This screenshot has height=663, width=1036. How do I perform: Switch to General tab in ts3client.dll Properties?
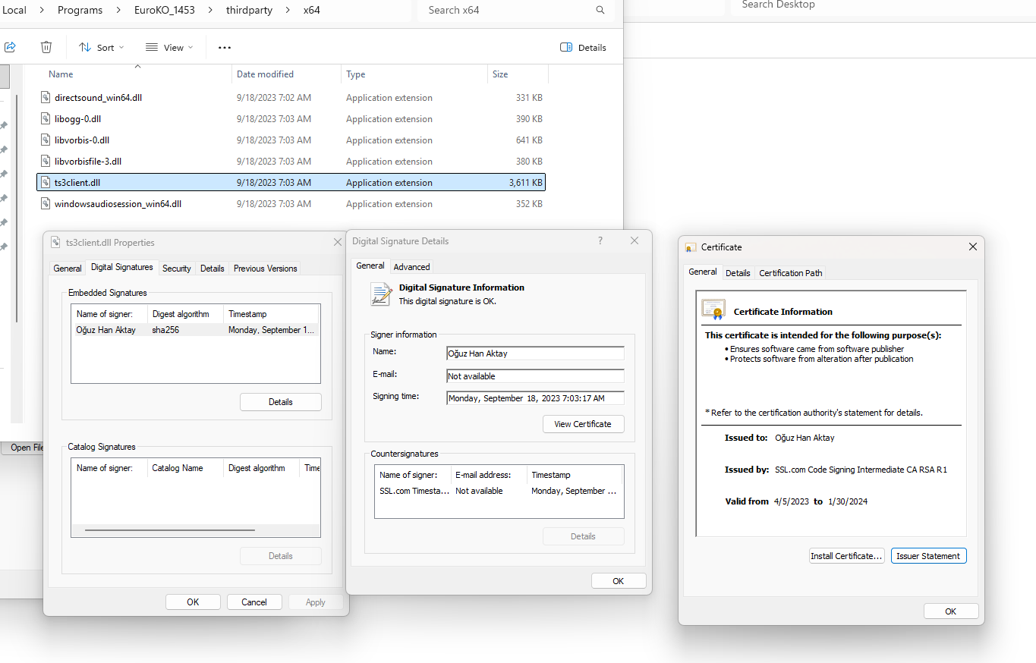[x=68, y=268]
